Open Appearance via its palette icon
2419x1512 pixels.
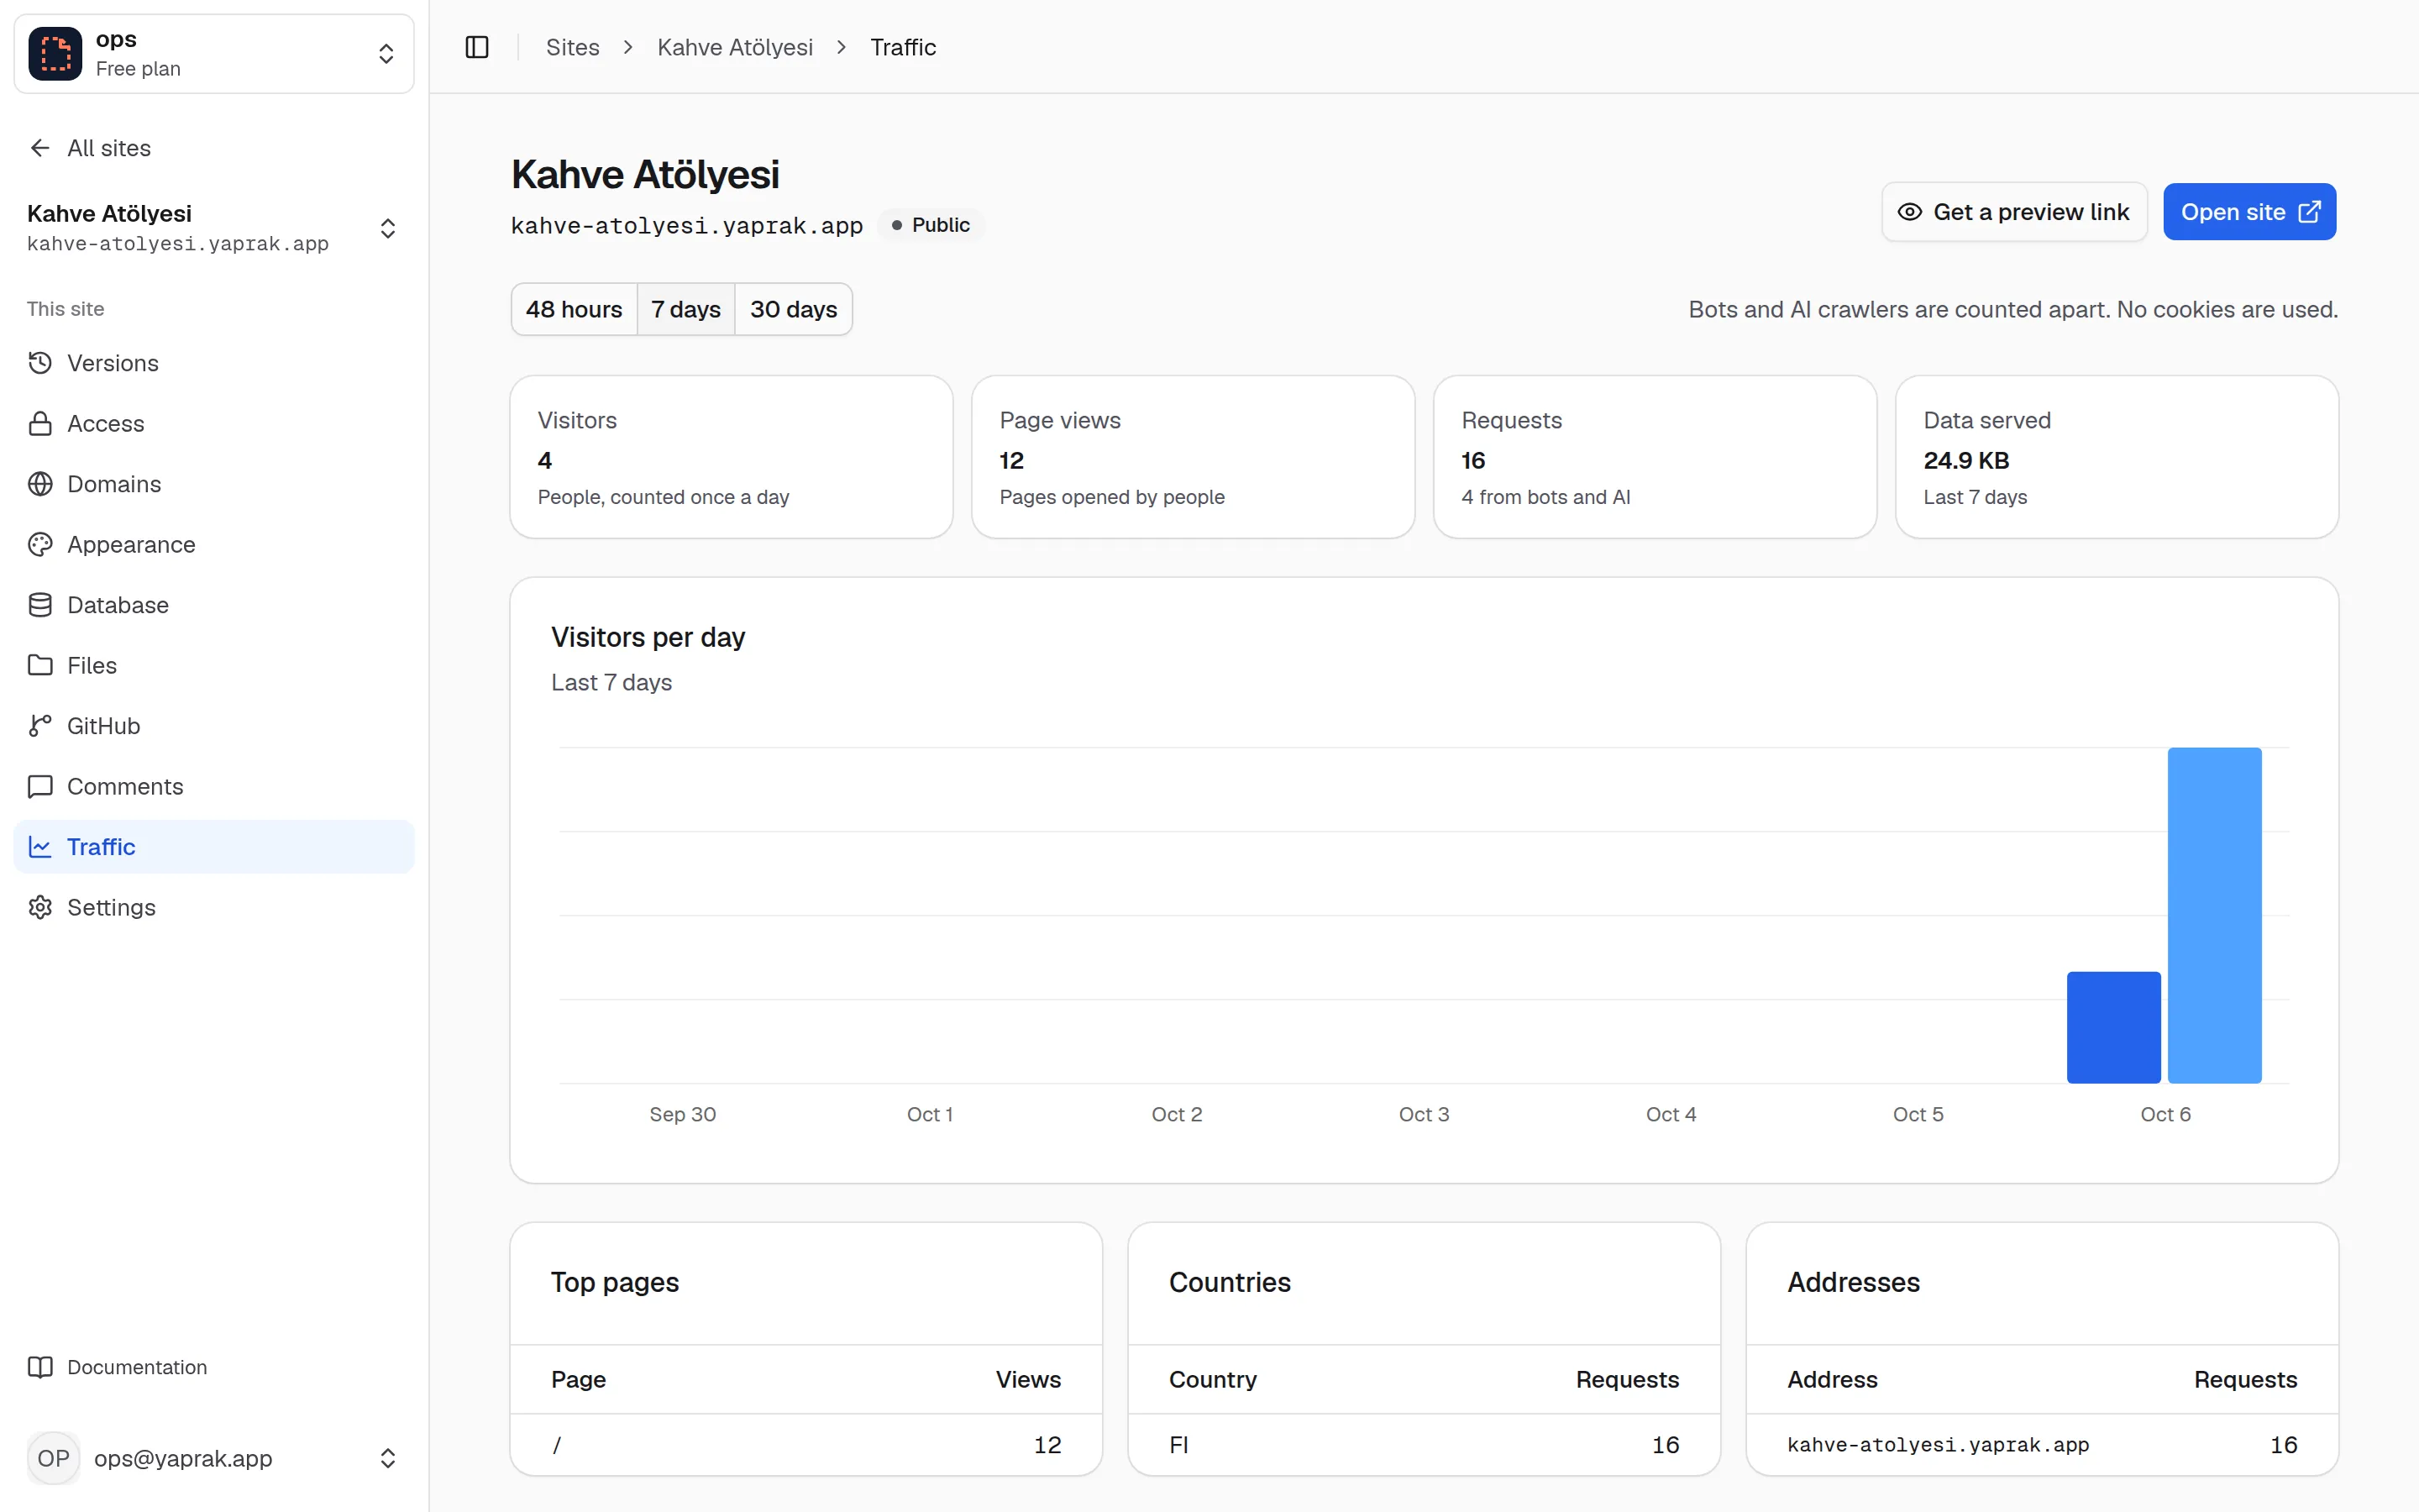click(40, 545)
